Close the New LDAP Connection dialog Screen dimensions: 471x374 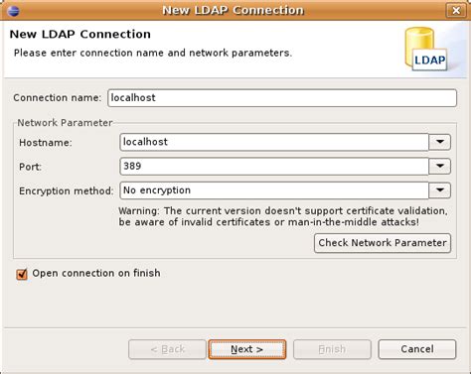click(x=456, y=11)
